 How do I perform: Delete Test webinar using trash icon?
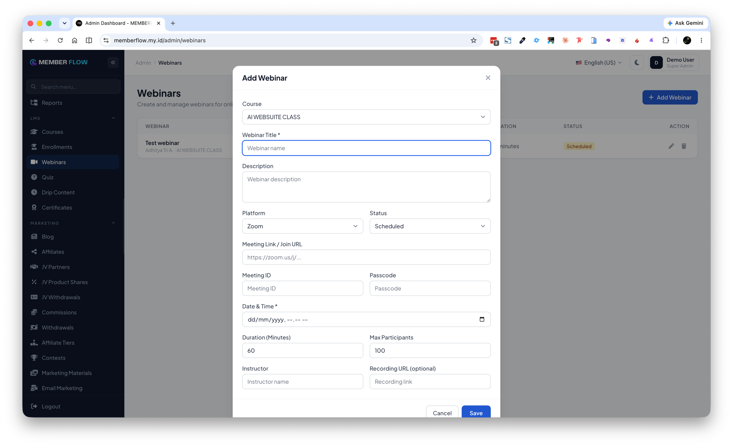coord(684,146)
